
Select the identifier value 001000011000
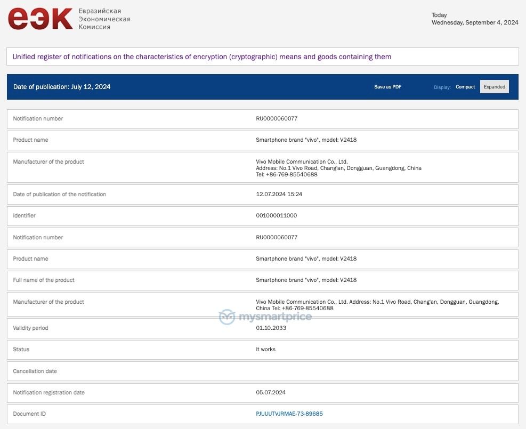pyautogui.click(x=276, y=215)
